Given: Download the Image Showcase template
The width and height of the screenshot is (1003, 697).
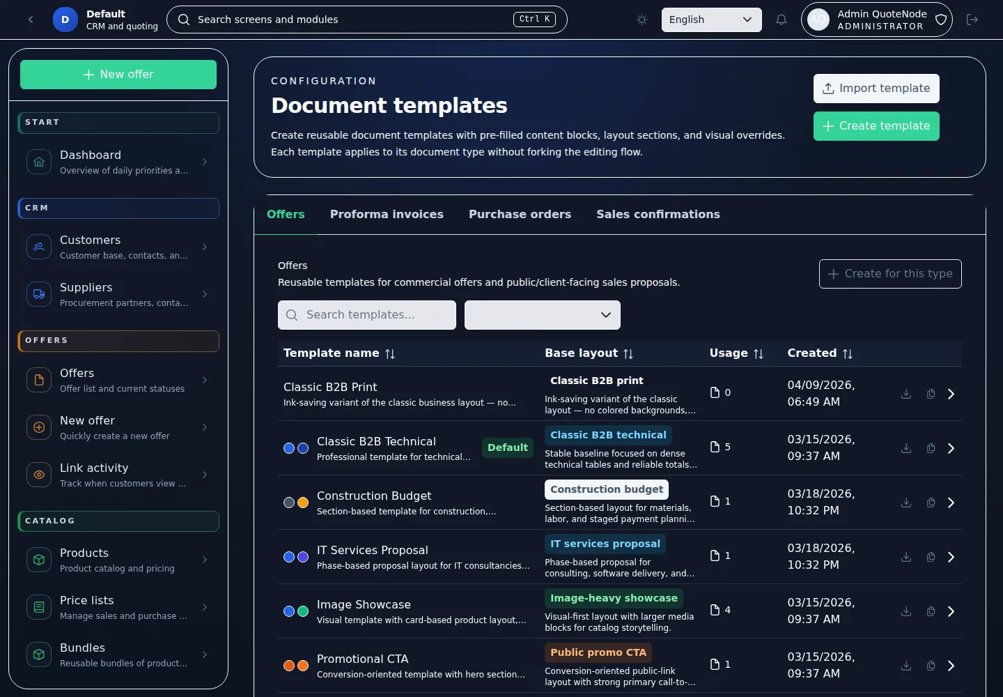Looking at the screenshot, I should [x=905, y=611].
